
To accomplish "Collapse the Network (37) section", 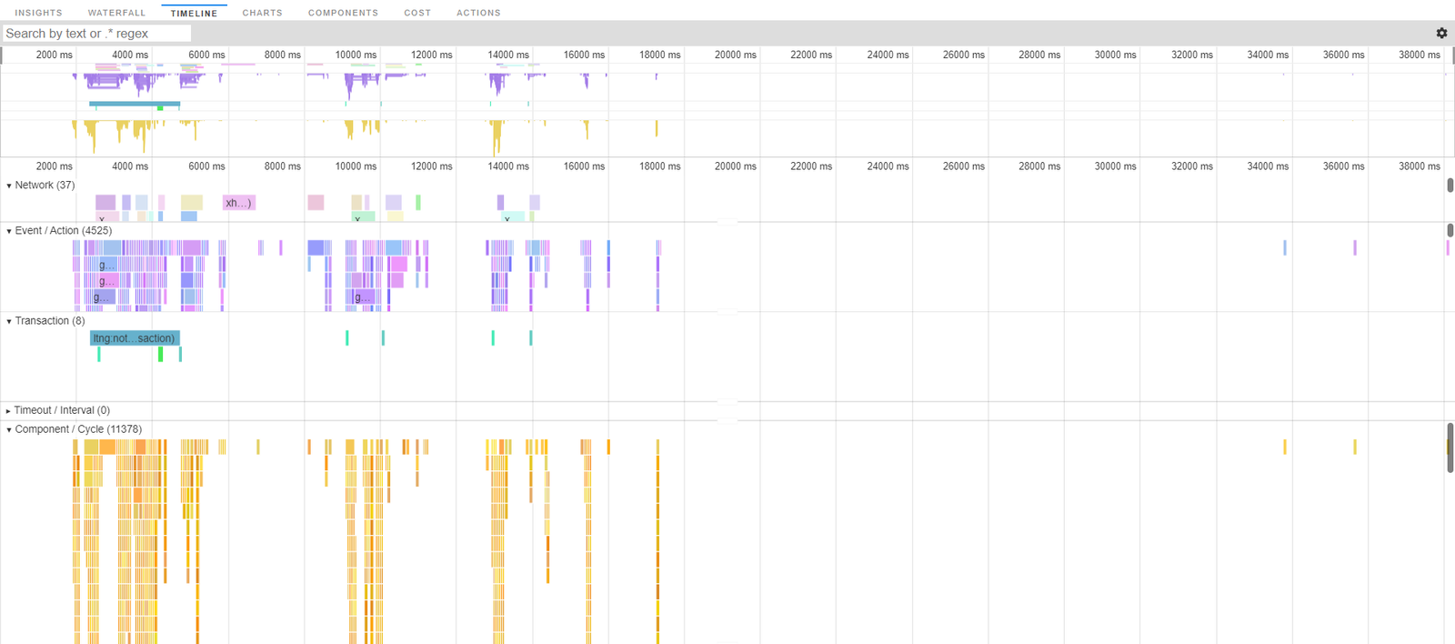I will pos(9,186).
